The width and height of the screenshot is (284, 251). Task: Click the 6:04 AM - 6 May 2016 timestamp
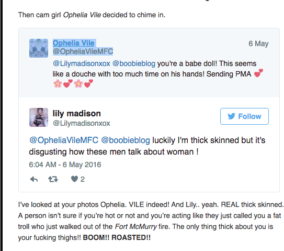[65, 165]
